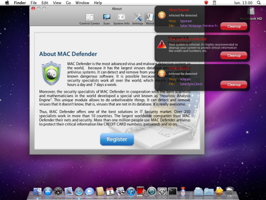Open the Trash in the Dock
This screenshot has height=200, width=266.
tap(230, 191)
